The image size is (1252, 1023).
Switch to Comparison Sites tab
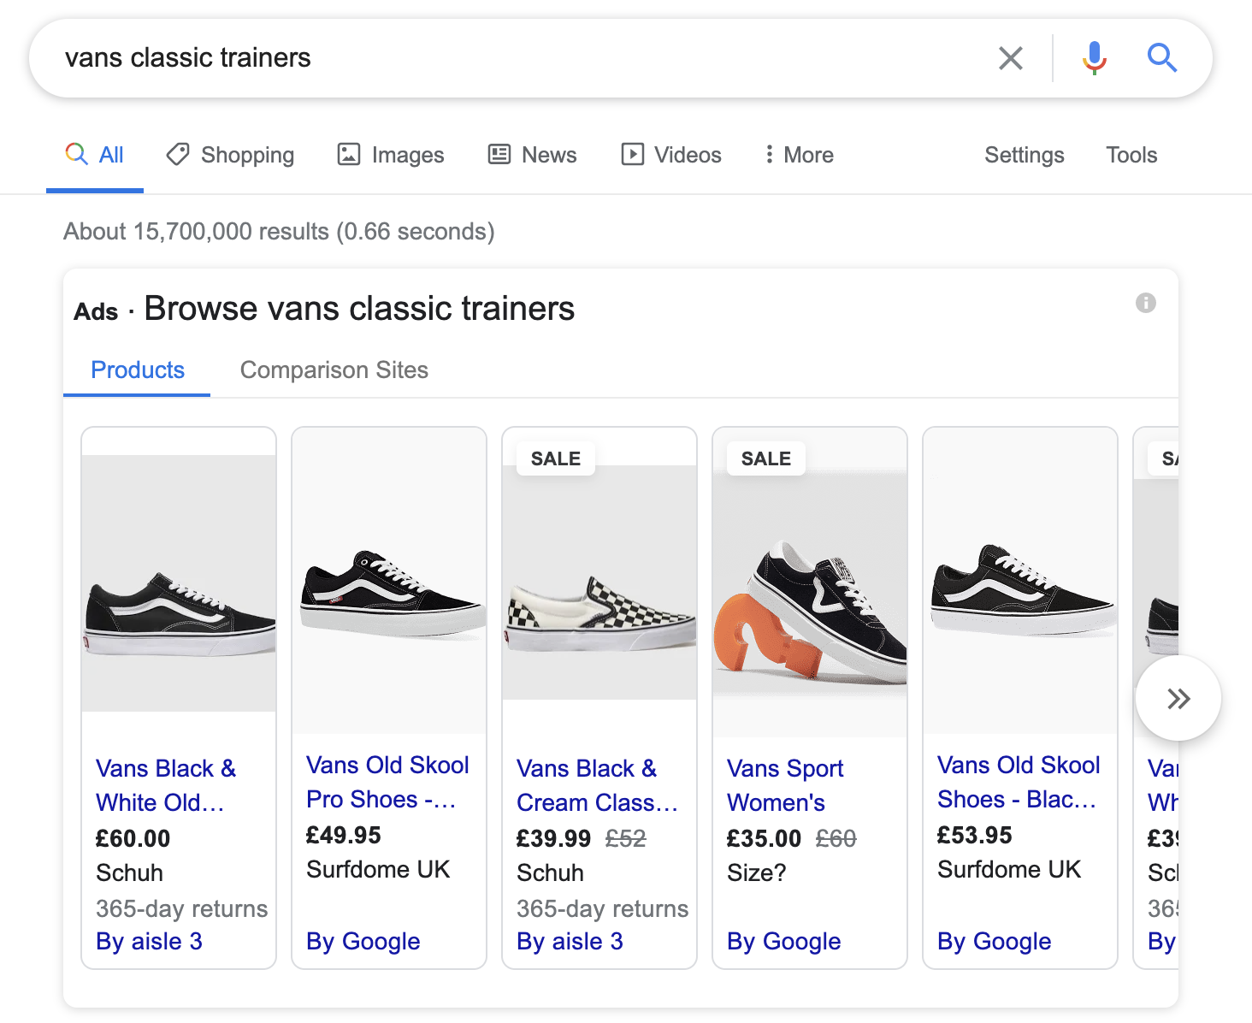point(334,370)
